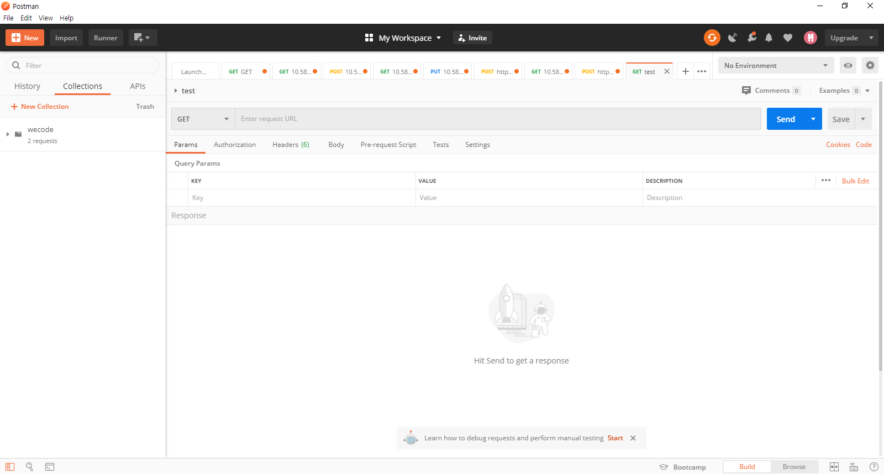Open the Postman console icon

pyautogui.click(x=50, y=467)
